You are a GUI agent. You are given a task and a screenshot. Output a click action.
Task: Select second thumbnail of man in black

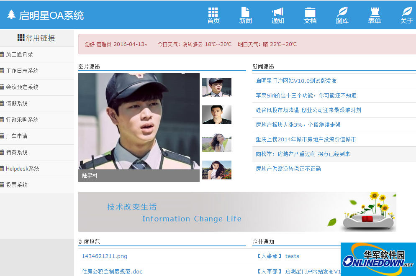217,115
